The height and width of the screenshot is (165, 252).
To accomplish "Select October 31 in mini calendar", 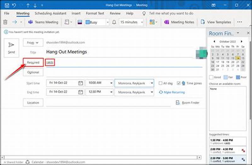I will 218,70.
